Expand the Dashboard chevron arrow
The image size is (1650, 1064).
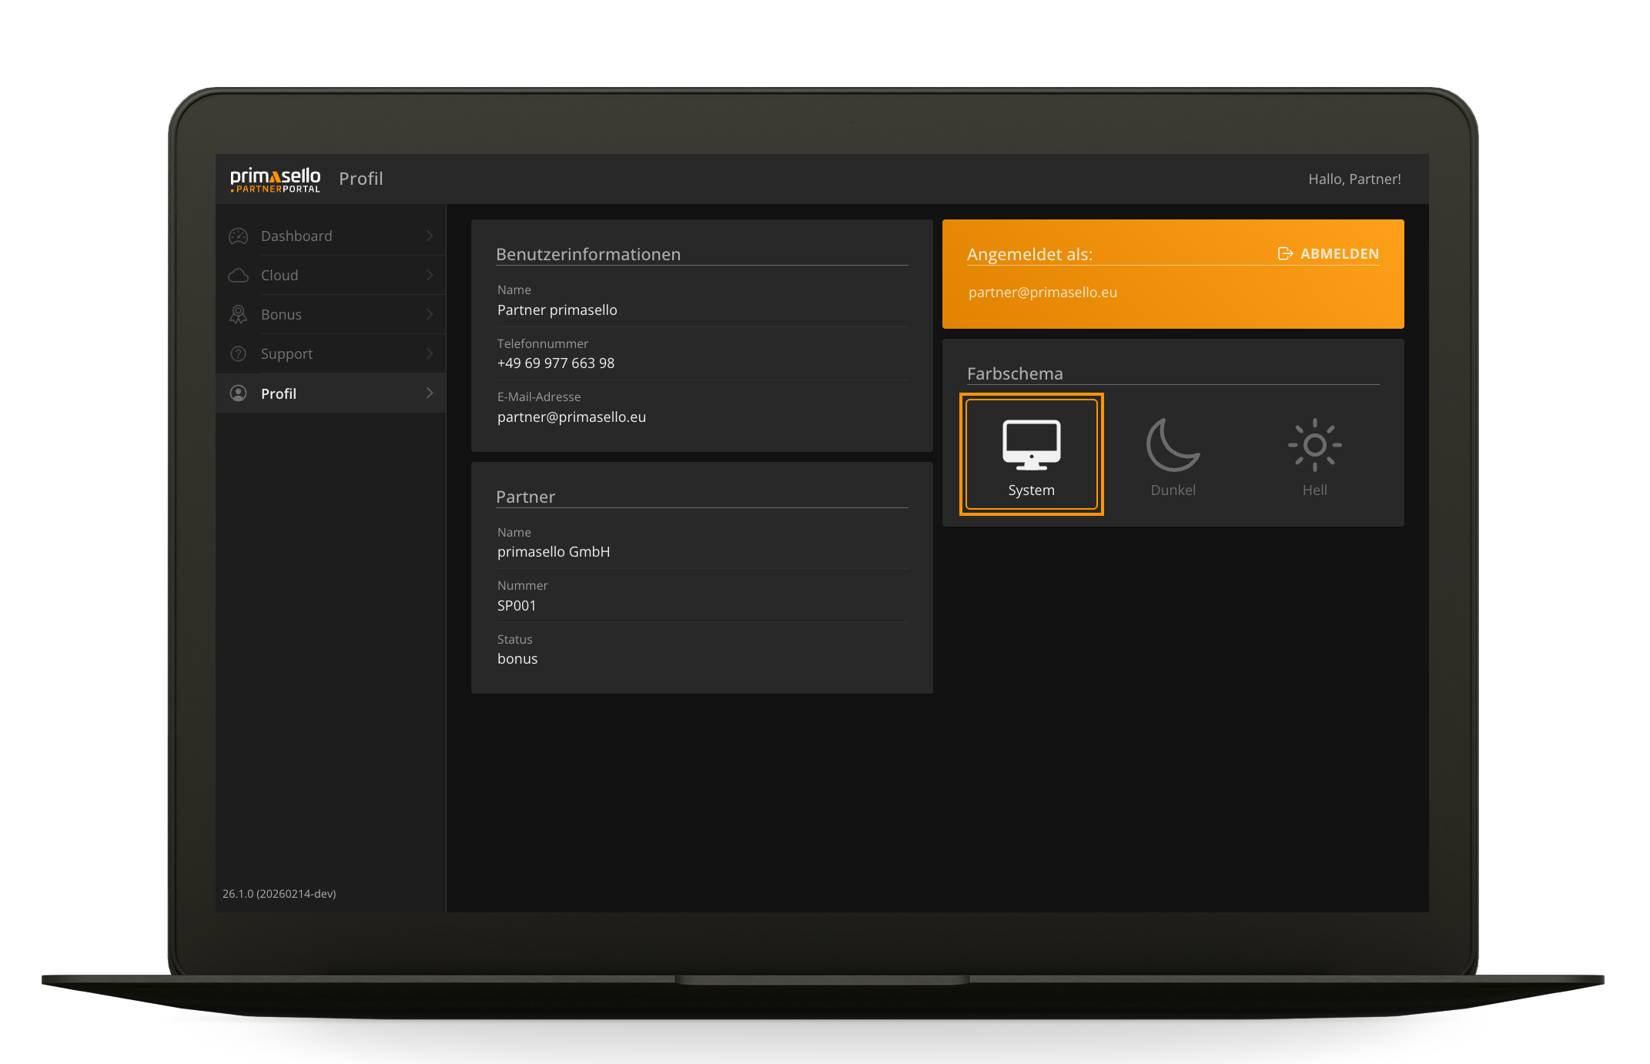tap(430, 236)
